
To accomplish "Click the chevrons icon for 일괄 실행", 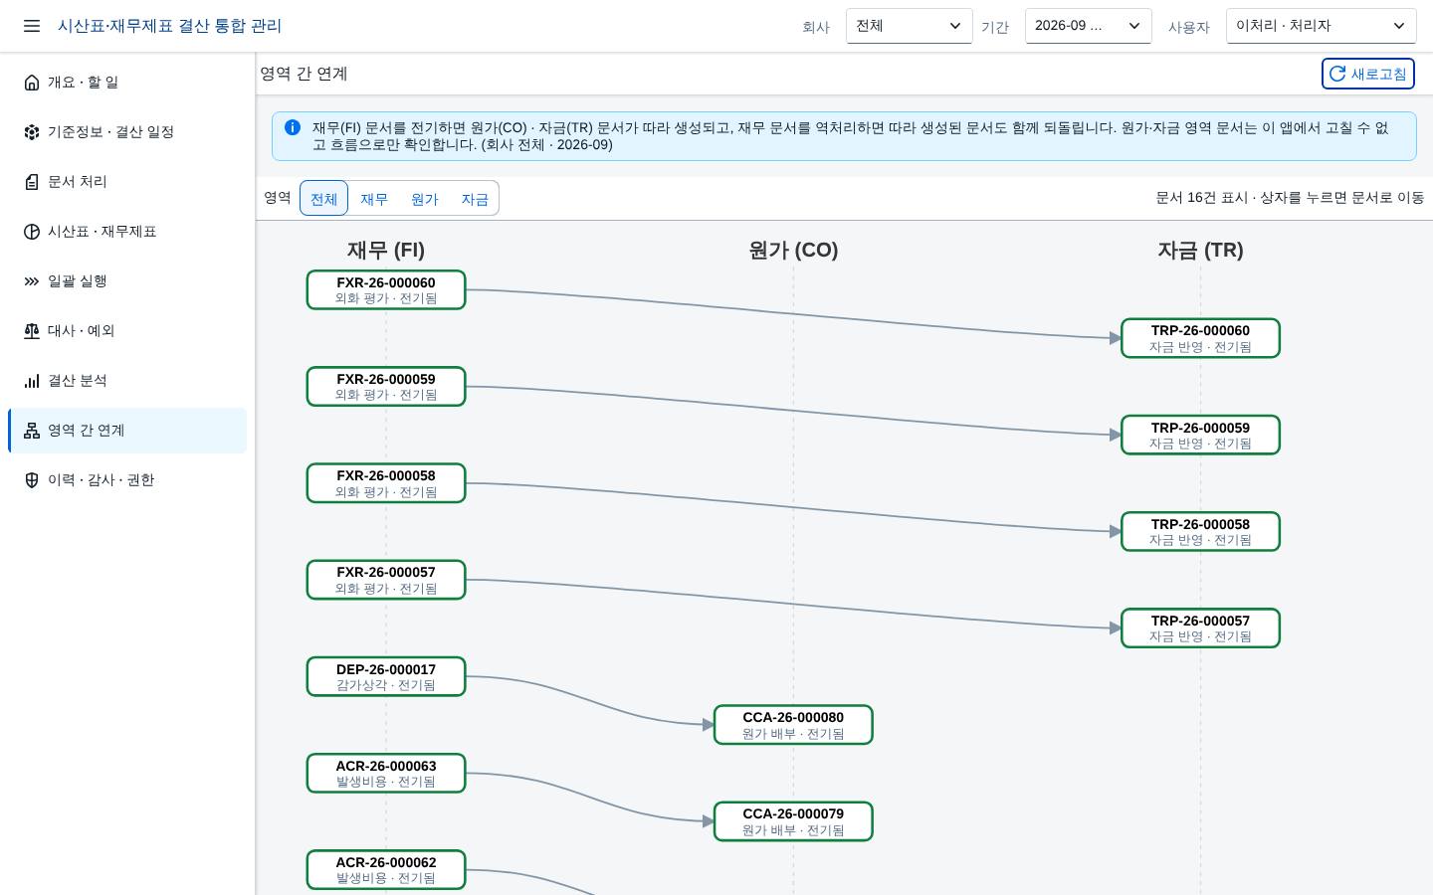I will pyautogui.click(x=32, y=281).
